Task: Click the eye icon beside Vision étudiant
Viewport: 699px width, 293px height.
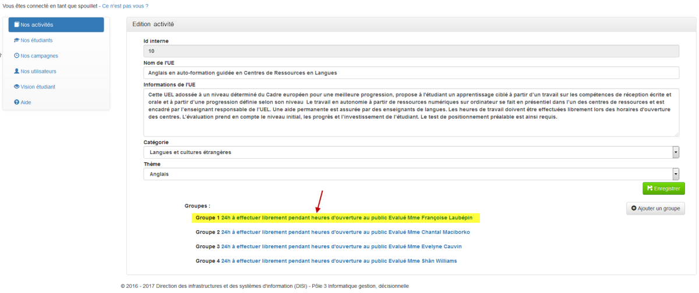Action: (17, 87)
